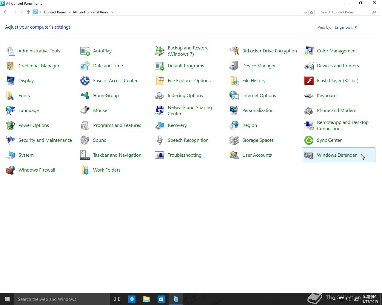Click the Windows Firewall link text
Image resolution: width=382 pixels, height=305 pixels.
tap(37, 170)
